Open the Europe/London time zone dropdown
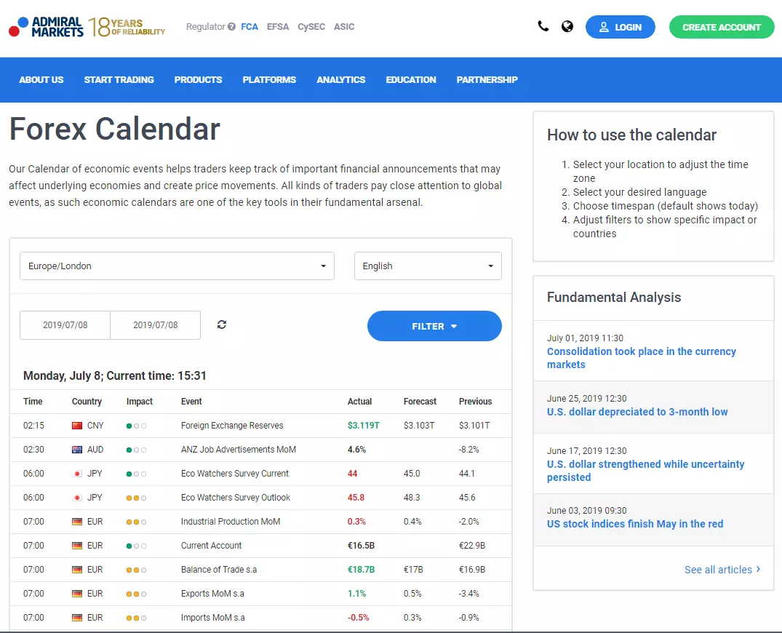 (x=177, y=266)
